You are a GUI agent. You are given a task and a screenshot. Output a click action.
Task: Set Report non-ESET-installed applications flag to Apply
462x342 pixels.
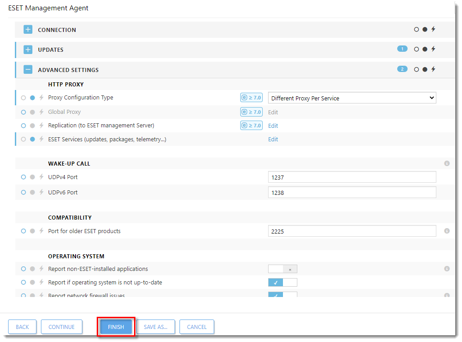[32, 269]
